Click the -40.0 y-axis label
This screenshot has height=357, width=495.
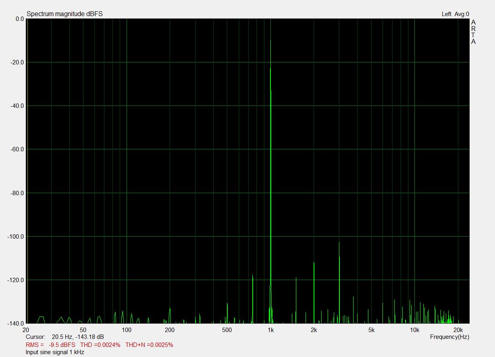tap(17, 106)
